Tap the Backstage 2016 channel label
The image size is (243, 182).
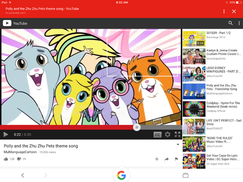pos(216,37)
